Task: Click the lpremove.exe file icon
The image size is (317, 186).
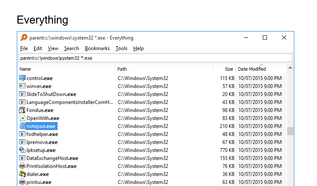Action: point(22,142)
